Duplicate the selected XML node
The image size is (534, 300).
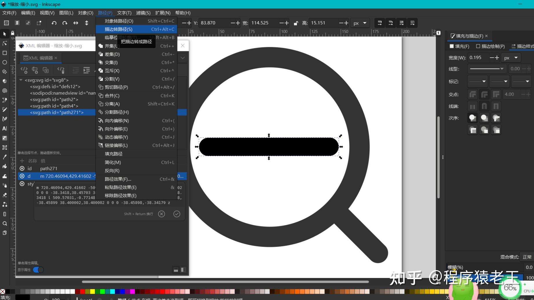point(45,70)
